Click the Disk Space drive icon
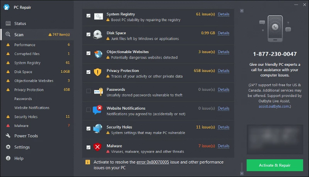The width and height of the screenshot is (309, 177). coord(98,35)
